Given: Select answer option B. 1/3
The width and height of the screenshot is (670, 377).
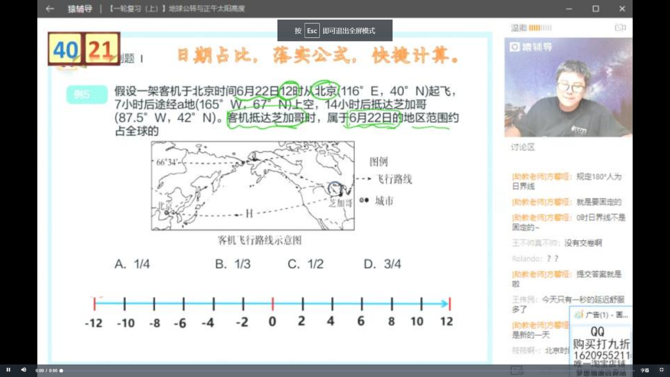Looking at the screenshot, I should 233,264.
